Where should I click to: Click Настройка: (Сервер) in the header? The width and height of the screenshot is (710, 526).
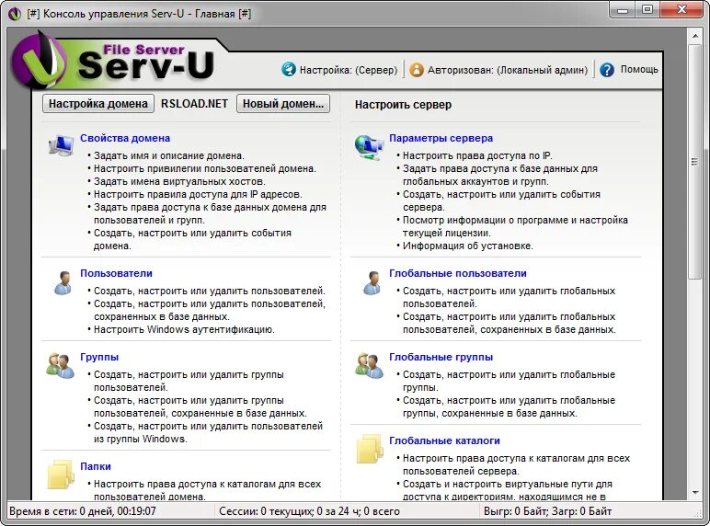pos(349,70)
